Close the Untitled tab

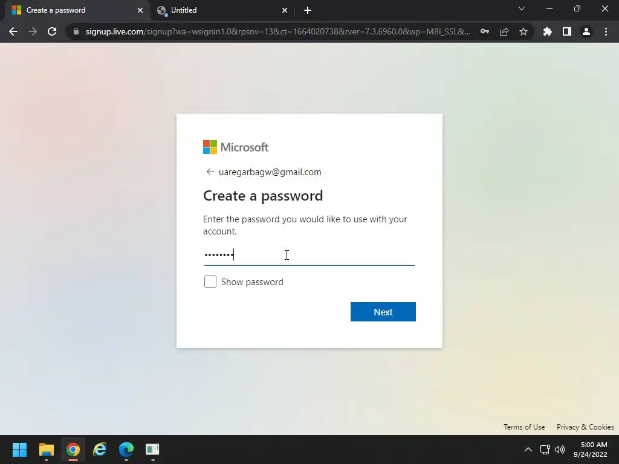(285, 10)
